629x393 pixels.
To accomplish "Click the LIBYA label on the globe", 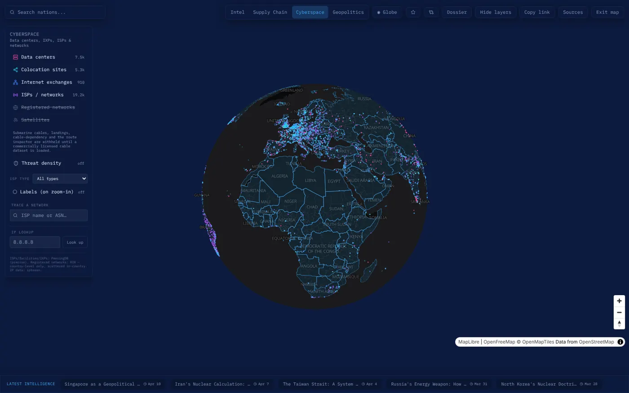I will (310, 181).
